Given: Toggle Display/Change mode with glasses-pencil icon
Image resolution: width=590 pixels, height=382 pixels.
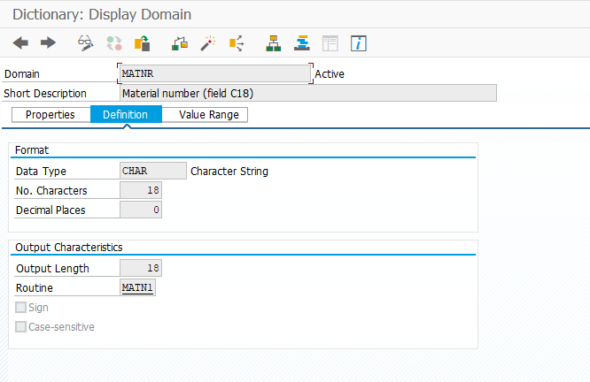Looking at the screenshot, I should coord(86,42).
